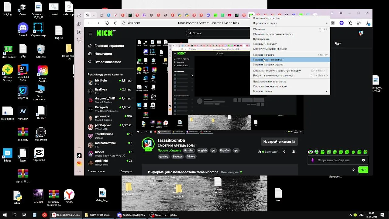This screenshot has height=219, width=389.
Task: Select 'Добавить все вкладки в закладки'
Action: click(x=290, y=75)
